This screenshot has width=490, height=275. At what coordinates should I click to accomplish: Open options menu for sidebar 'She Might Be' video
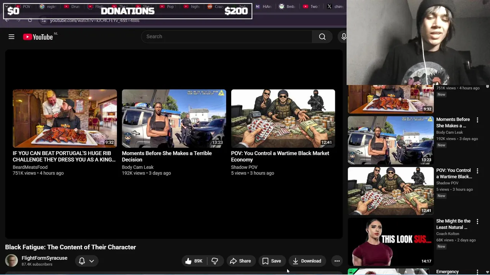[477, 222]
